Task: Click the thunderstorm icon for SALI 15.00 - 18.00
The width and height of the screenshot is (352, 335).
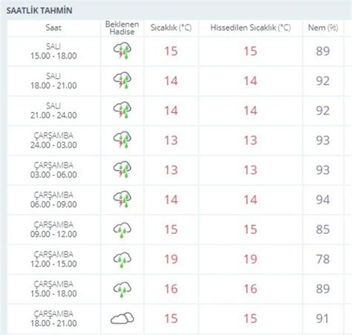Action: [x=123, y=51]
